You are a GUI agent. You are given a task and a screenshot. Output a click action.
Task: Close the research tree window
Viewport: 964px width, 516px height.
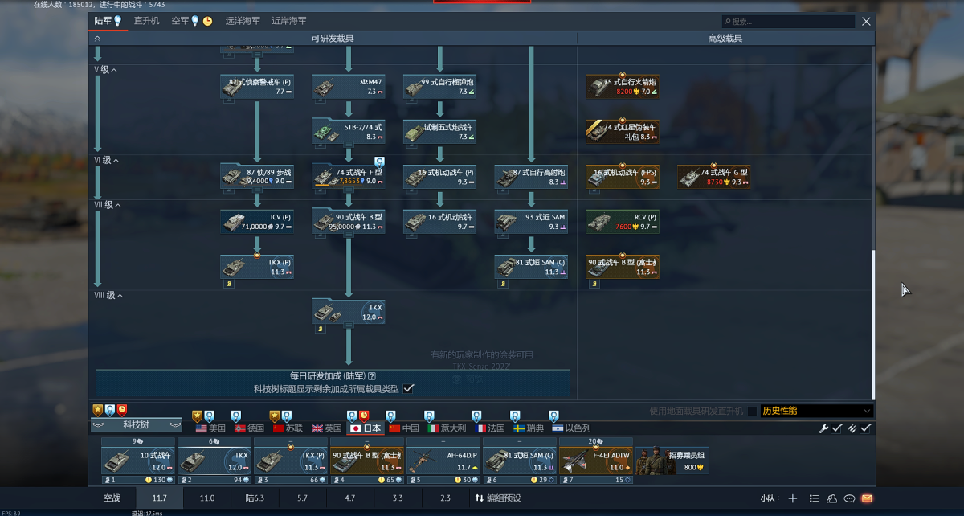(866, 22)
